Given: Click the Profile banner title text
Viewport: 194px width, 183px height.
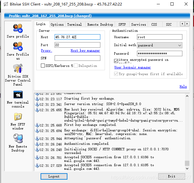Looking at the screenshot, I should tap(50, 16).
